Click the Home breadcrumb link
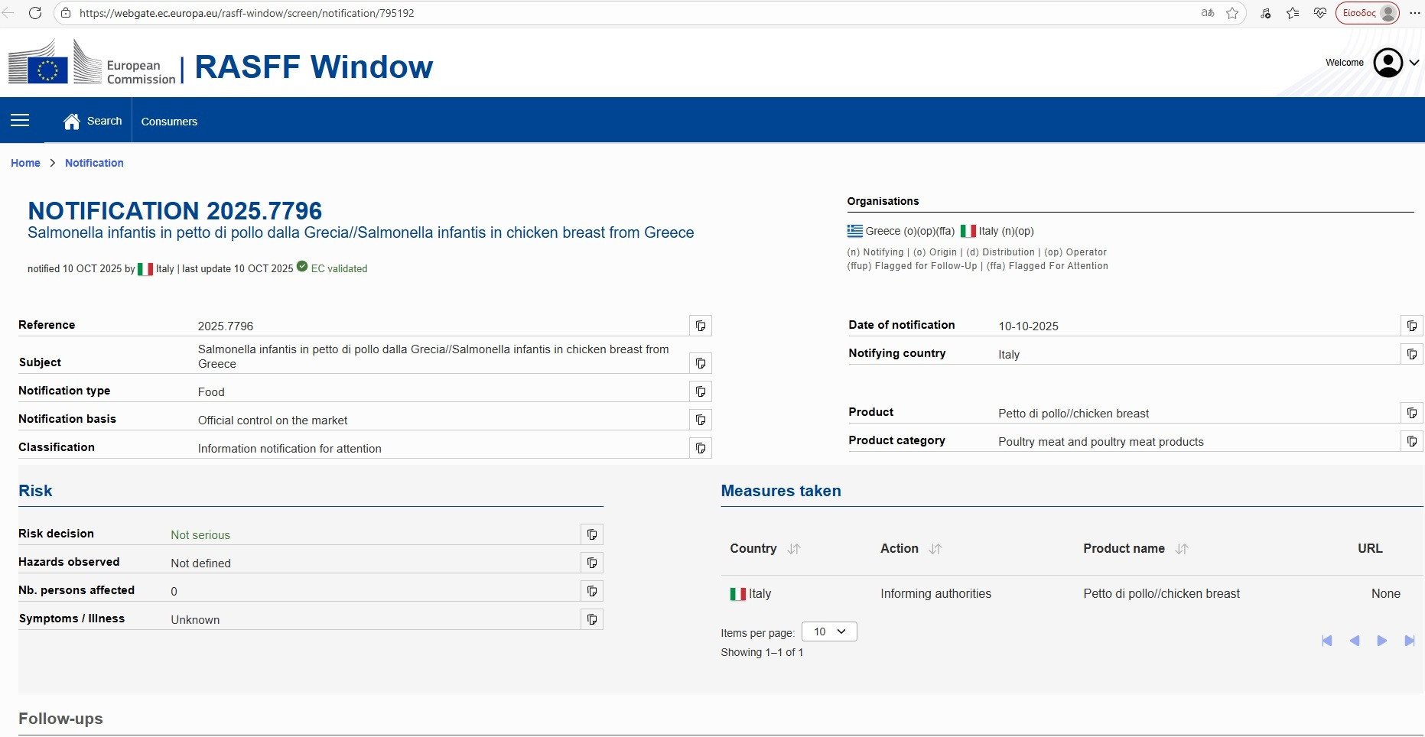Viewport: 1425px width, 737px height. (25, 163)
